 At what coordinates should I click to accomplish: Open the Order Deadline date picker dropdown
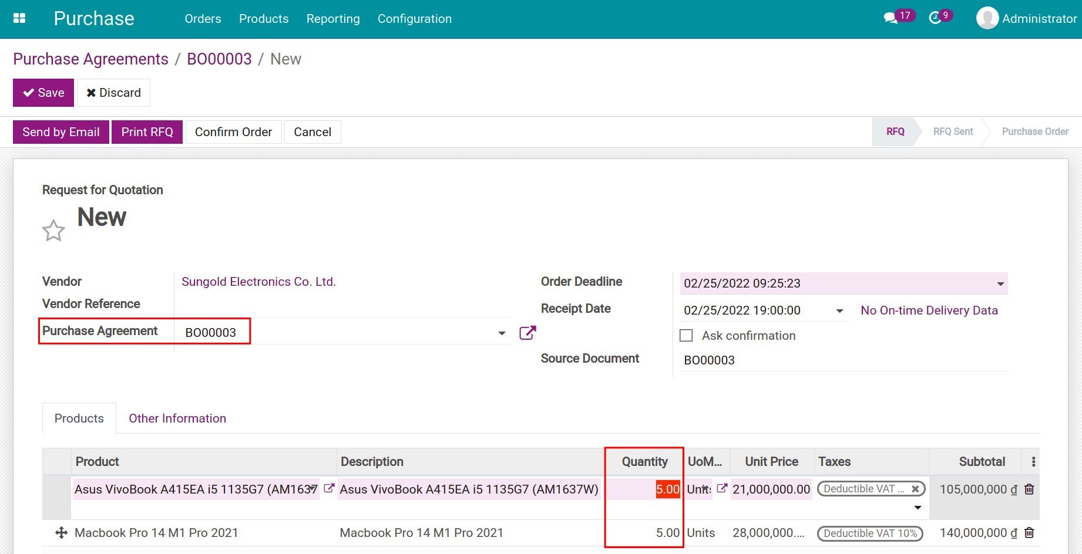click(1001, 283)
